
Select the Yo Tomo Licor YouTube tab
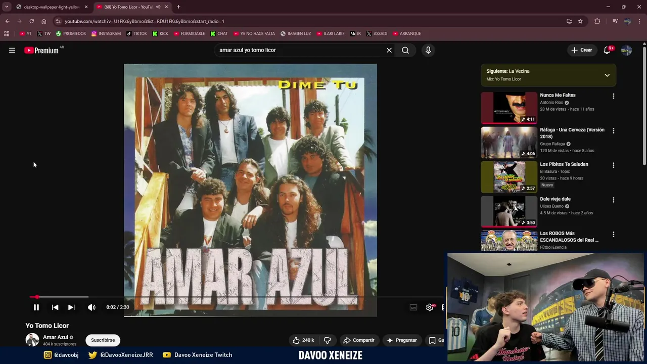[x=129, y=7]
